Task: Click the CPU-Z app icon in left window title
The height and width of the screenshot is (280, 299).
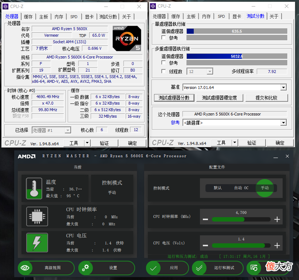Action: [x=5, y=7]
